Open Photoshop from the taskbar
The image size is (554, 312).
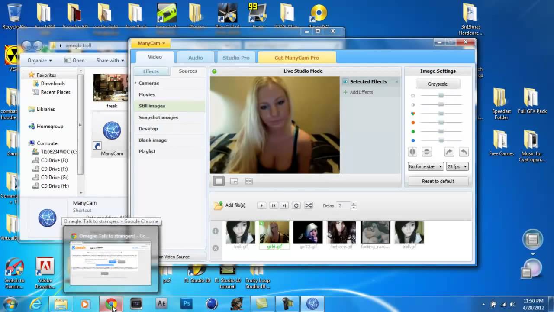point(187,304)
